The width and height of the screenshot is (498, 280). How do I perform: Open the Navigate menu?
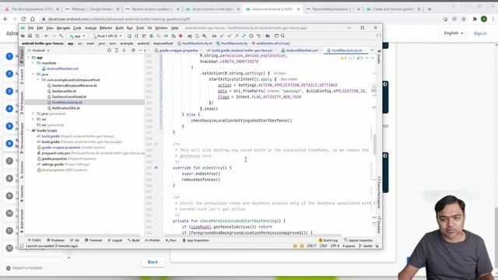63,28
